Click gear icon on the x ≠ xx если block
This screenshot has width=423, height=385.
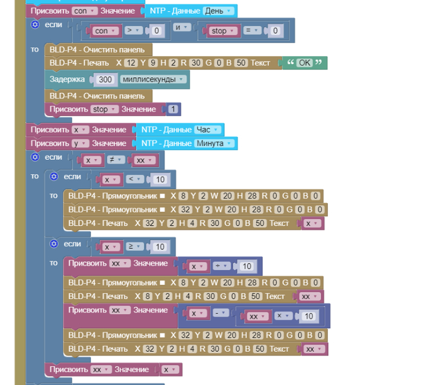[34, 157]
